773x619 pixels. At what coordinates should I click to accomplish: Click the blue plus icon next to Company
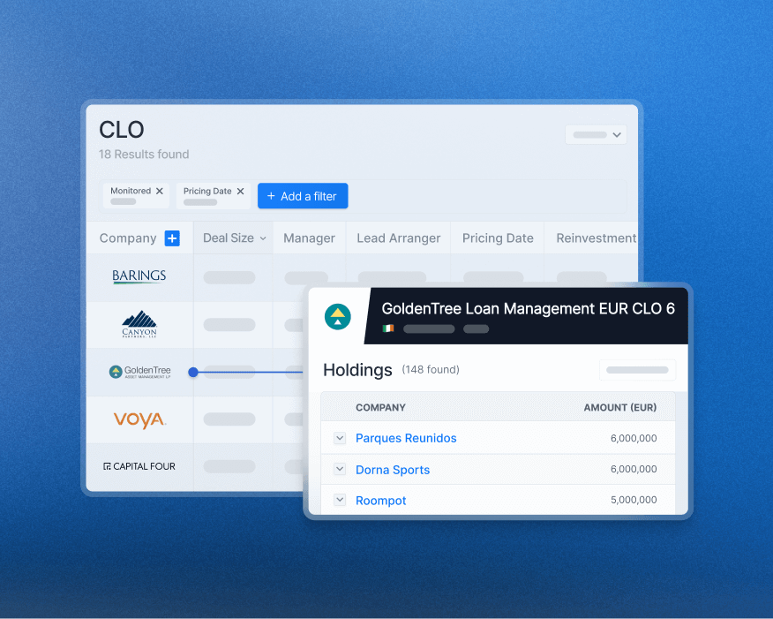[172, 238]
